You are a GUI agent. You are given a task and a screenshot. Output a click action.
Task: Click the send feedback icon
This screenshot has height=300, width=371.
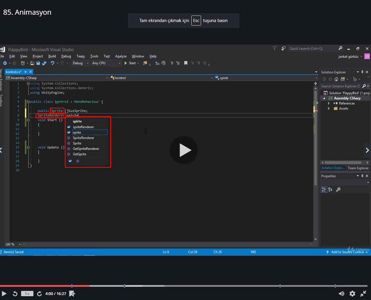(283, 48)
